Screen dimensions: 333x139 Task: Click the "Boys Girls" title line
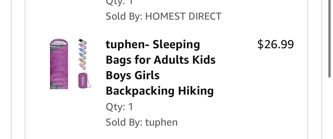tap(133, 76)
